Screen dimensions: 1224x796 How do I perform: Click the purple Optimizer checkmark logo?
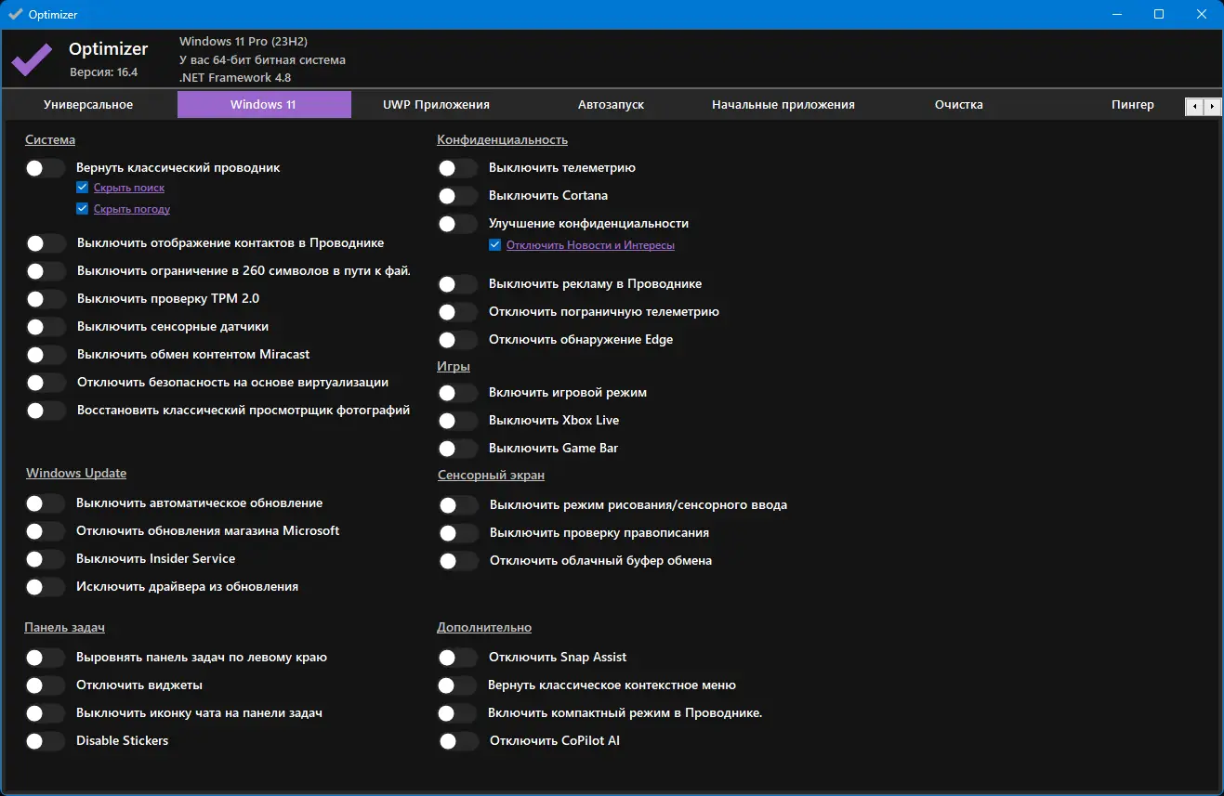(x=32, y=60)
